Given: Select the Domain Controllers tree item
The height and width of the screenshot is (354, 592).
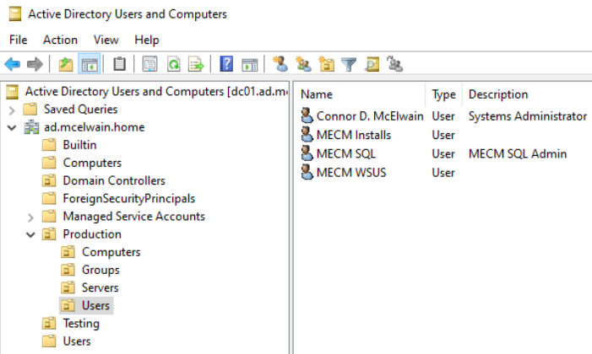Looking at the screenshot, I should pos(114,180).
